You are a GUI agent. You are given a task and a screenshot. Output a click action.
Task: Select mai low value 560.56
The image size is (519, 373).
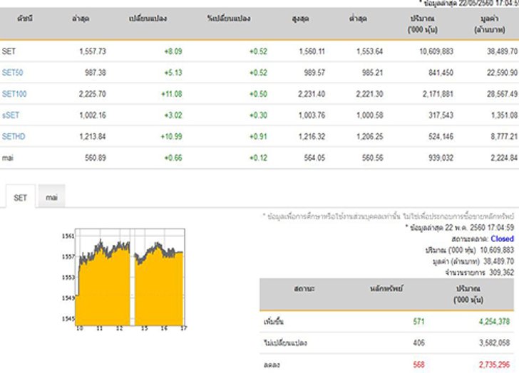[x=372, y=157]
